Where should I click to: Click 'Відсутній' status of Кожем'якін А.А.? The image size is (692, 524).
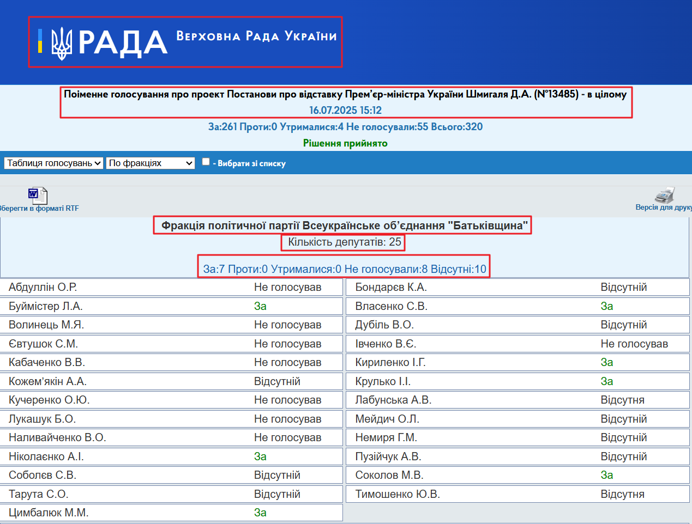[x=277, y=381]
